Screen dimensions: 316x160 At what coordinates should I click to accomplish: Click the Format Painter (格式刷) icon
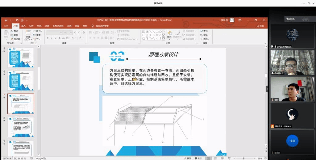[12, 39]
